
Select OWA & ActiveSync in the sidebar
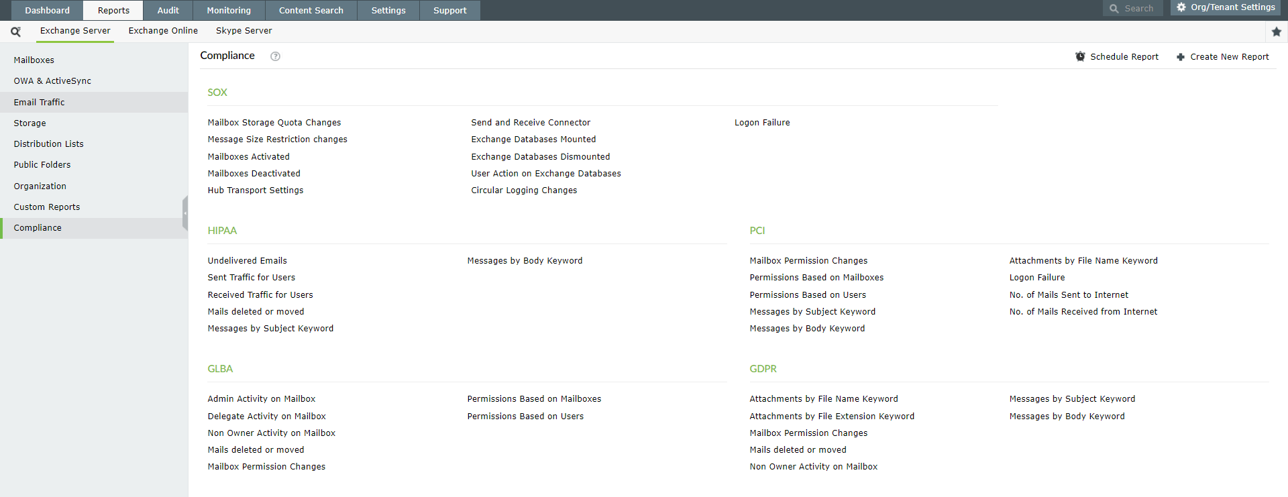94,81
